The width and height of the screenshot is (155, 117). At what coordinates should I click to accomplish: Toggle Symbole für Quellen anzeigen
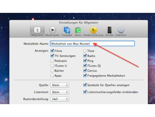coord(85,85)
